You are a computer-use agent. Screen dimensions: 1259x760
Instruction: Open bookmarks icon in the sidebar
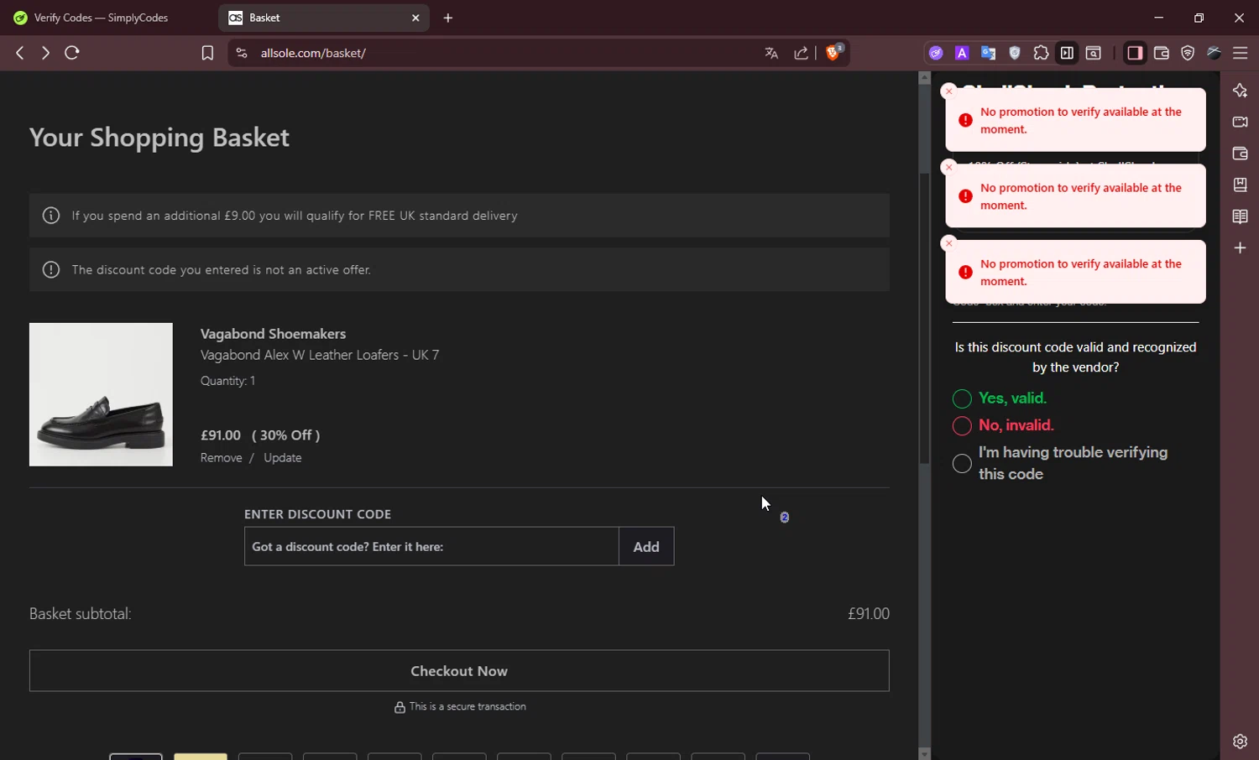click(x=1240, y=185)
